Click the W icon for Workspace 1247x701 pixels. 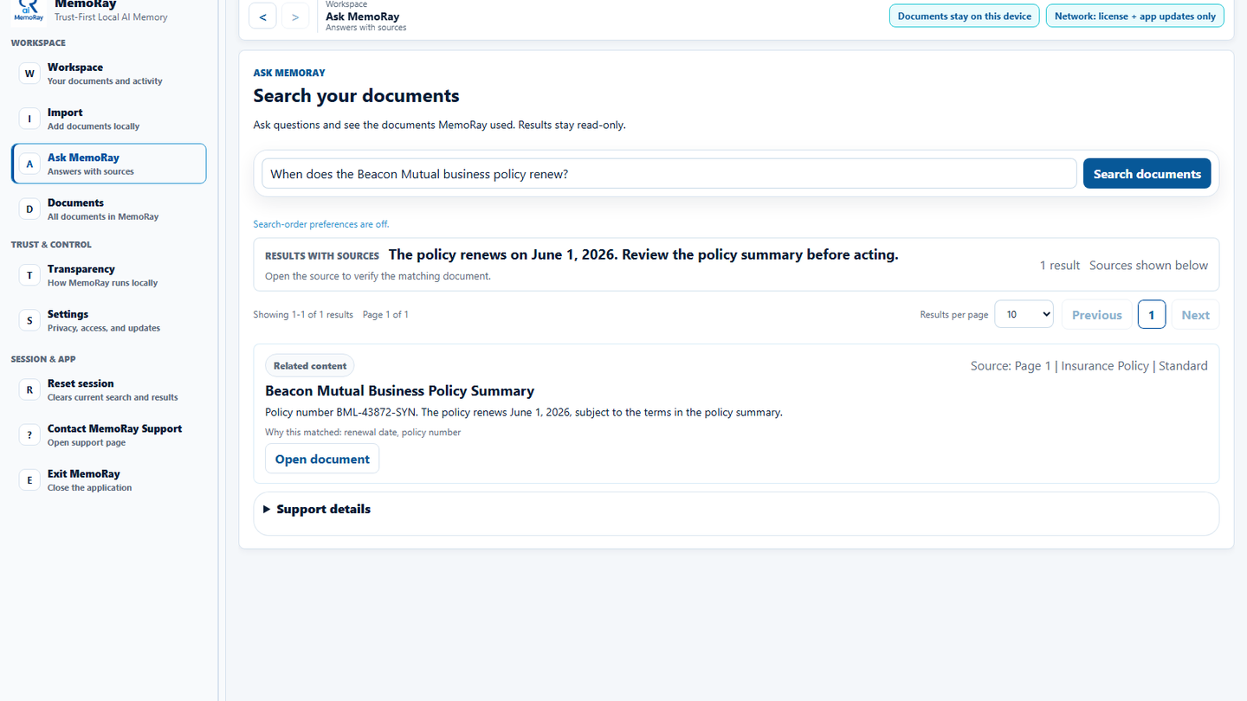pyautogui.click(x=29, y=74)
